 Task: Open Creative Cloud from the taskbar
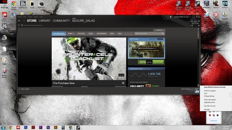[18, 127]
